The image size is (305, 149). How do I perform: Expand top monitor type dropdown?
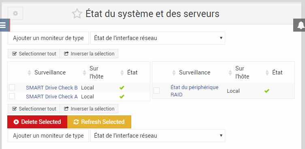point(158,38)
